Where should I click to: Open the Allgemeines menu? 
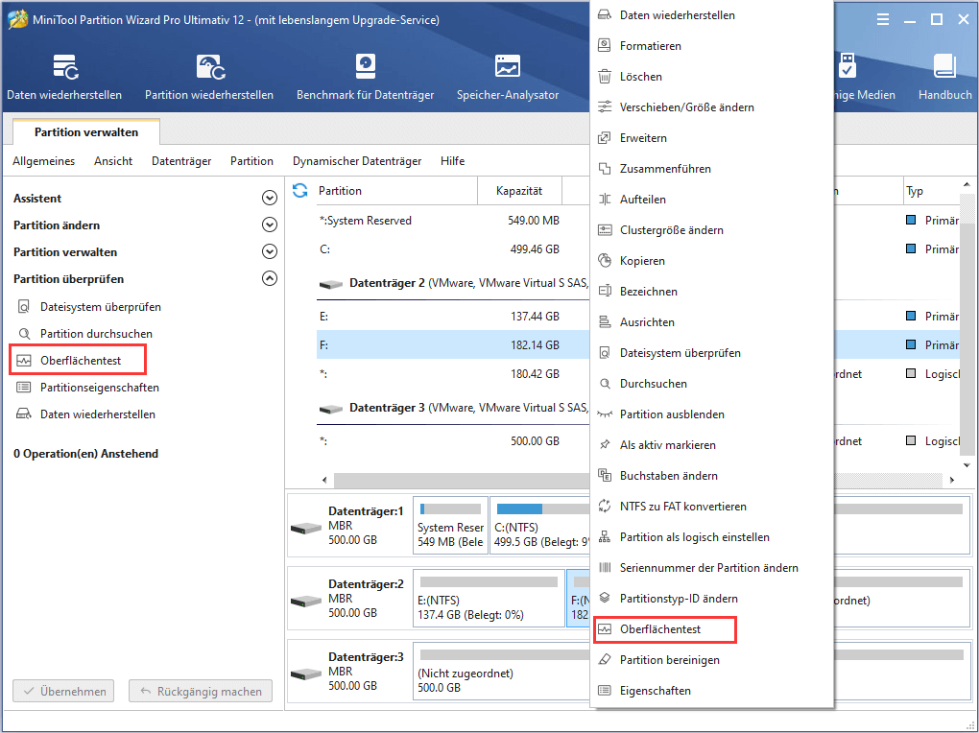[44, 161]
